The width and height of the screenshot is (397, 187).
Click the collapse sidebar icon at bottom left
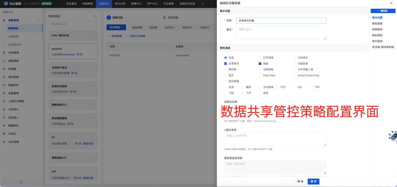point(21,182)
